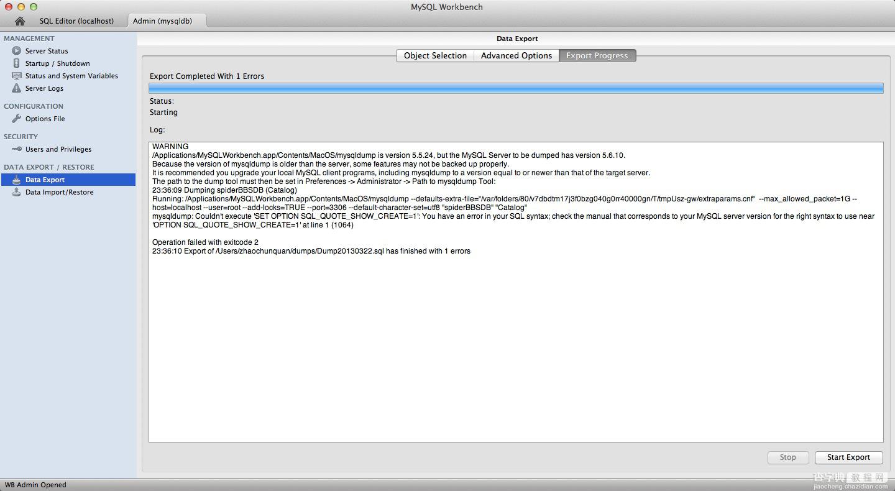Click the Data Import/Restore sidebar icon
The width and height of the screenshot is (895, 491).
pyautogui.click(x=17, y=192)
